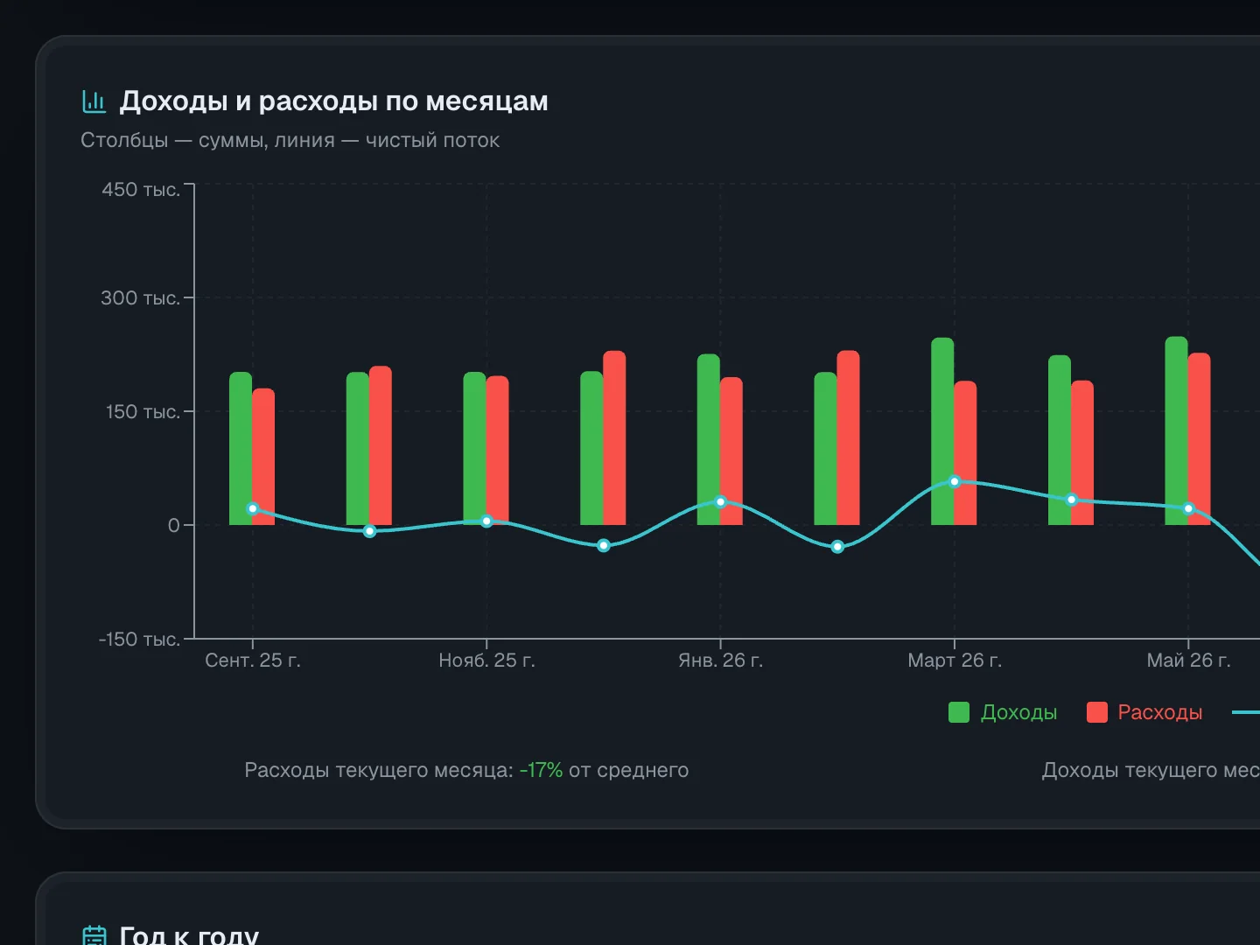Select the green income bar for Нояб. 25 г.
This screenshot has width=1260, height=945.
click(474, 449)
